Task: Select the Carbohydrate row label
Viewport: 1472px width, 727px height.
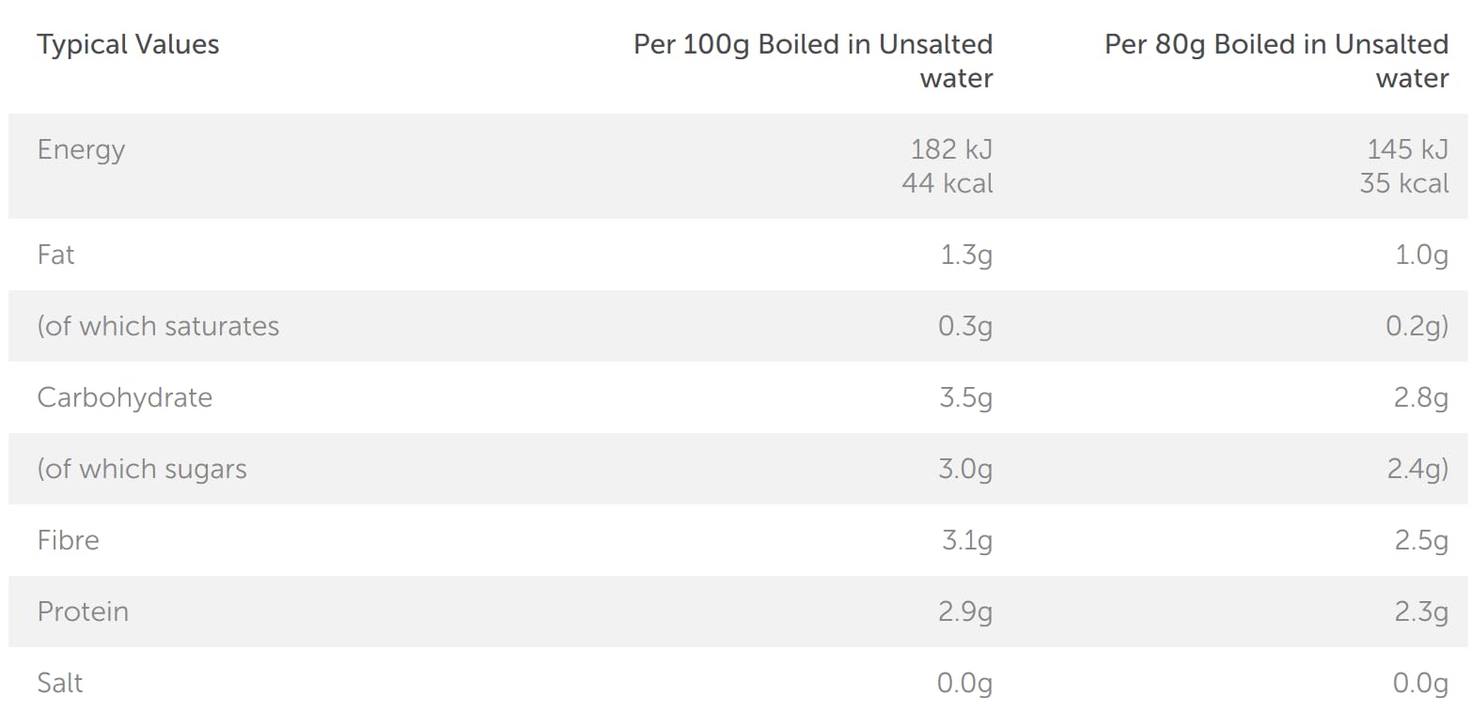Action: click(125, 397)
